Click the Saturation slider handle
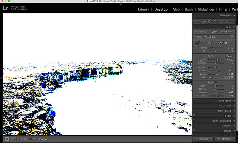 click(216, 96)
